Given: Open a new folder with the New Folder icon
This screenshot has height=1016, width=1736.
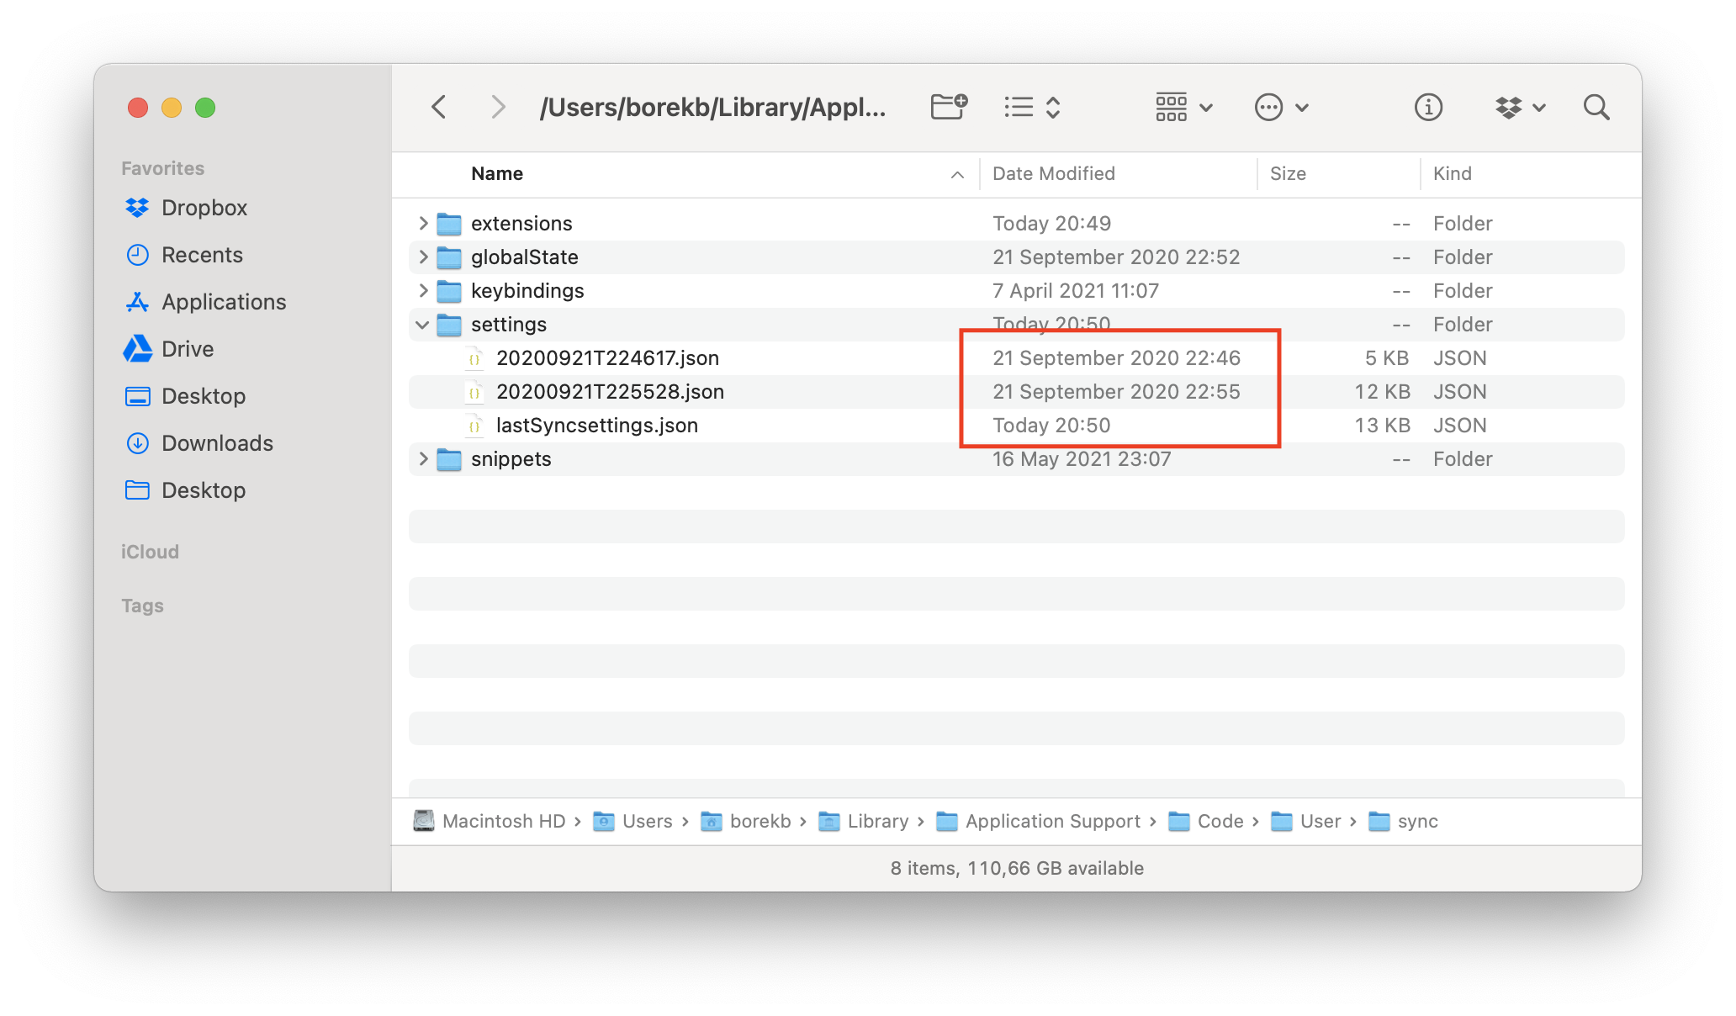Looking at the screenshot, I should pyautogui.click(x=949, y=107).
